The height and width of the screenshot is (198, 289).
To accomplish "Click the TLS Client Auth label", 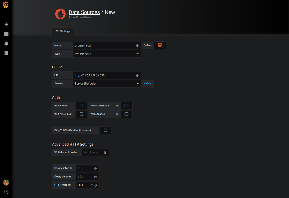I will pos(64,114).
